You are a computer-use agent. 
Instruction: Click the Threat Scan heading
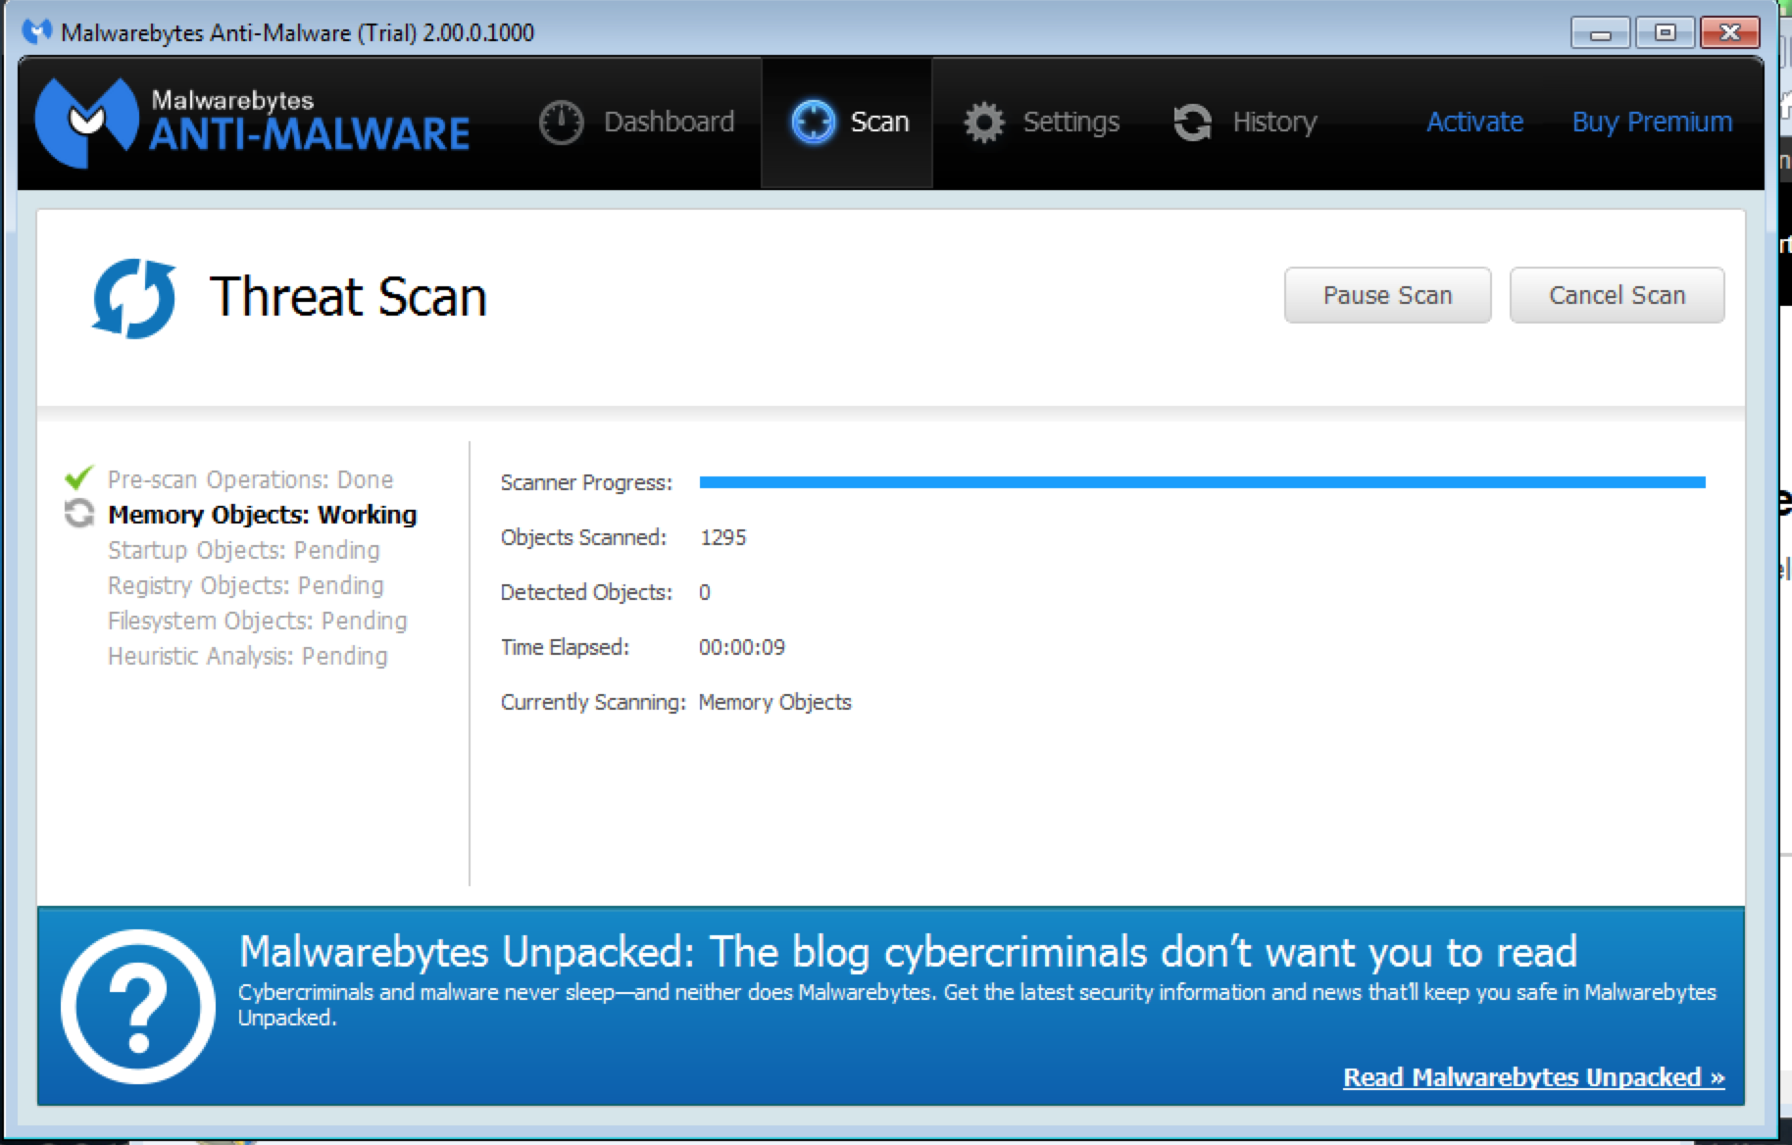[348, 297]
